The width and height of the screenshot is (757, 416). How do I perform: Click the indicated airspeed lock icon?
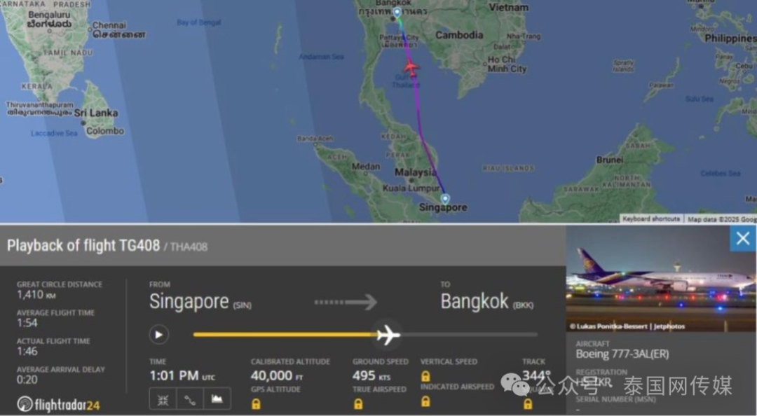425,401
